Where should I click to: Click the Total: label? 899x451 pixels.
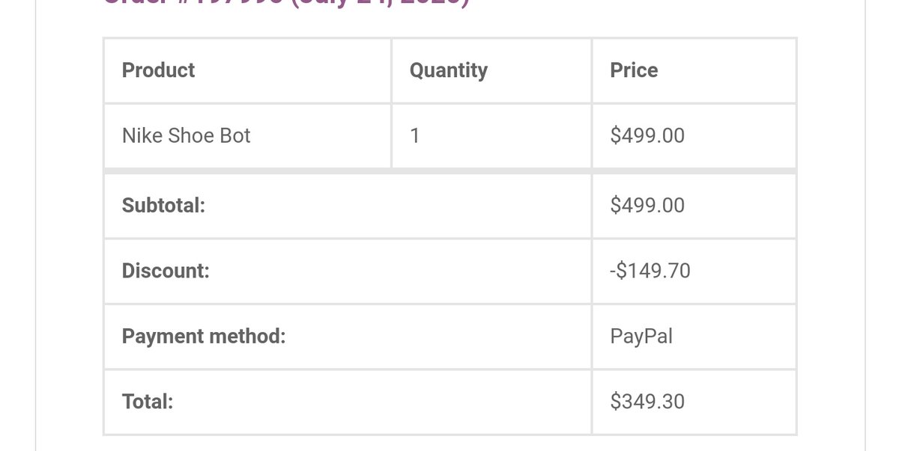[148, 402]
